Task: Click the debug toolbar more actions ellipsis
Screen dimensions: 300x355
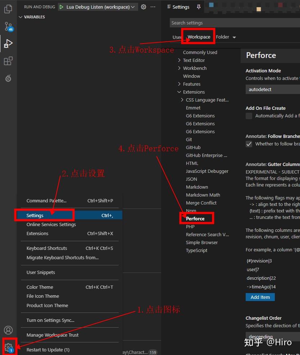Action: point(153,6)
